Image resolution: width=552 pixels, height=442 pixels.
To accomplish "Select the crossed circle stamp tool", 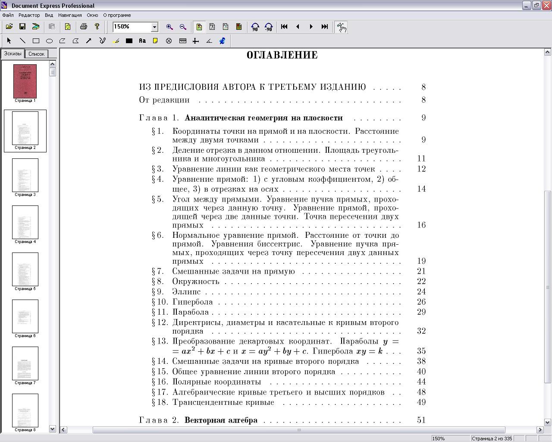I will pyautogui.click(x=169, y=41).
